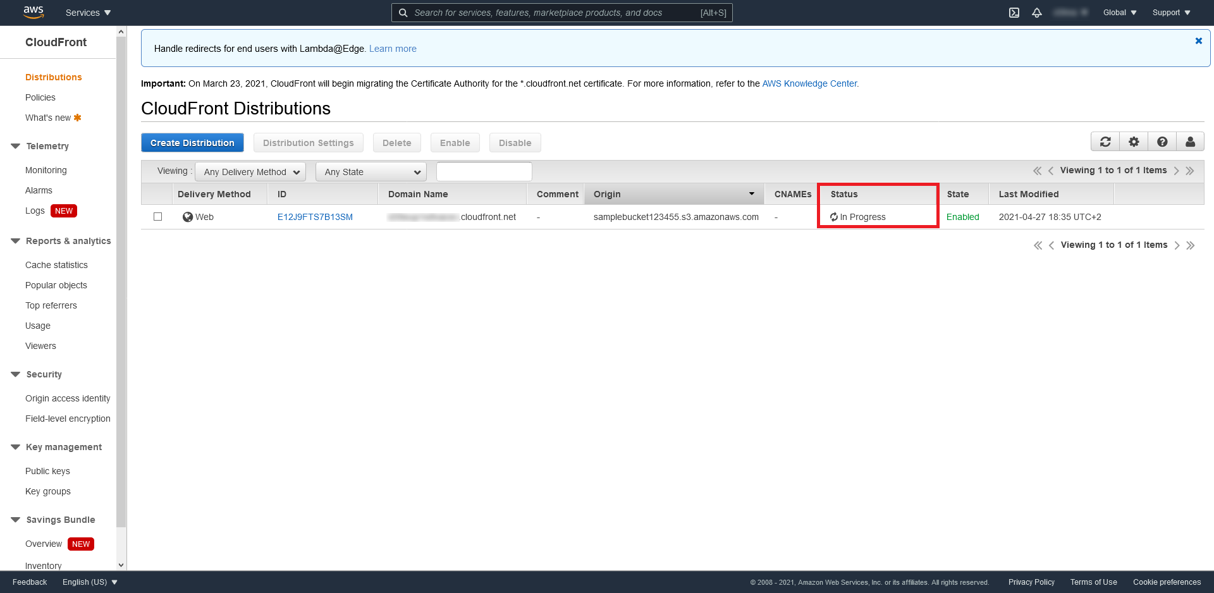1214x593 pixels.
Task: Open the CloudShell terminal icon
Action: pyautogui.click(x=1014, y=13)
